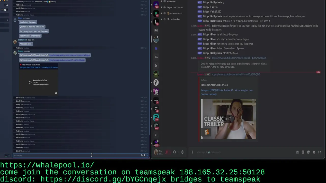This screenshot has width=326, height=183.
Task: Open the YouTube search_query link in TeamSpeak chat
Action: [x=69, y=55]
